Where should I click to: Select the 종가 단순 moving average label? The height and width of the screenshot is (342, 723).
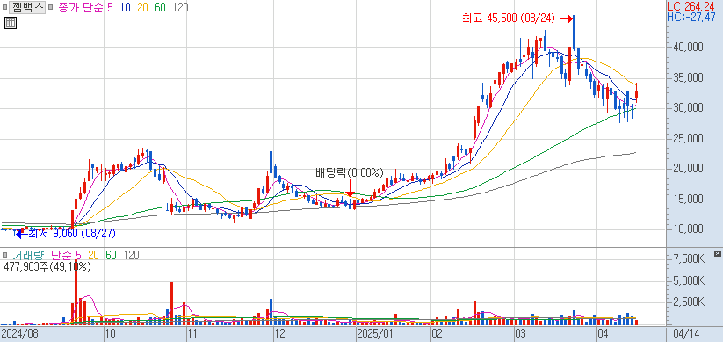point(80,8)
